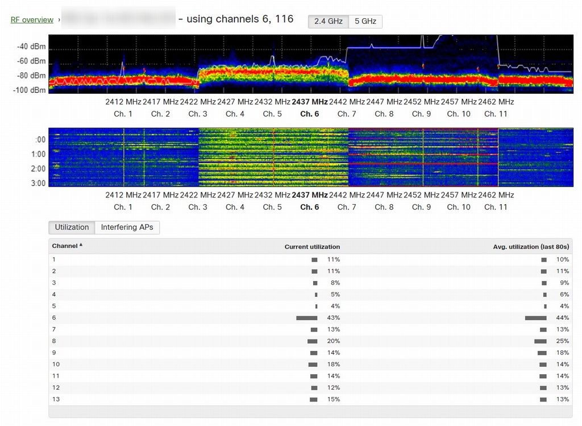Click the 1:00 time label on waterfall
Image resolution: width=582 pixels, height=426 pixels.
click(x=38, y=154)
